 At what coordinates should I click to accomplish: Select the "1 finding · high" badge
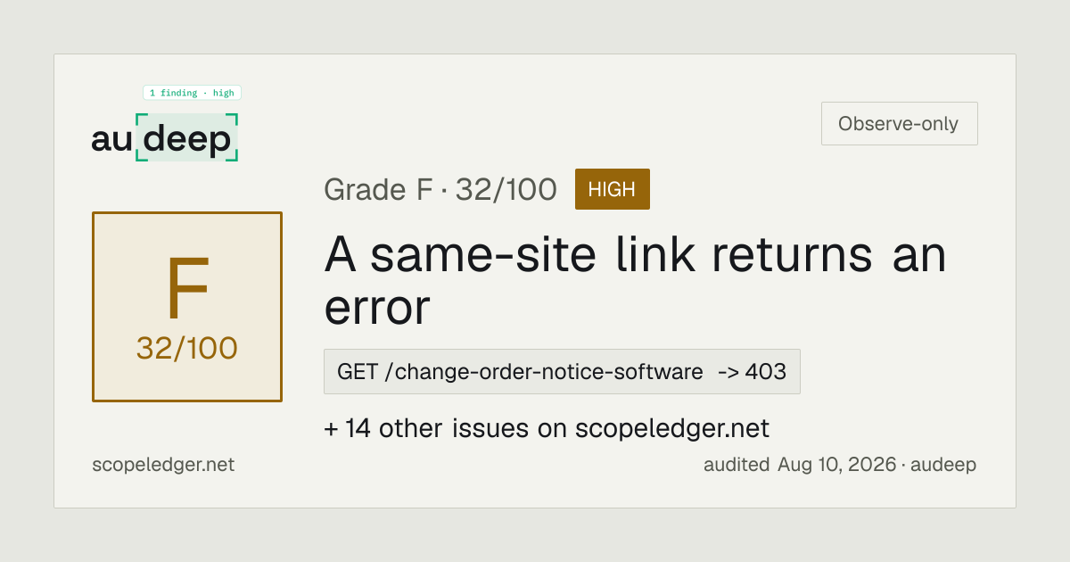coord(192,93)
